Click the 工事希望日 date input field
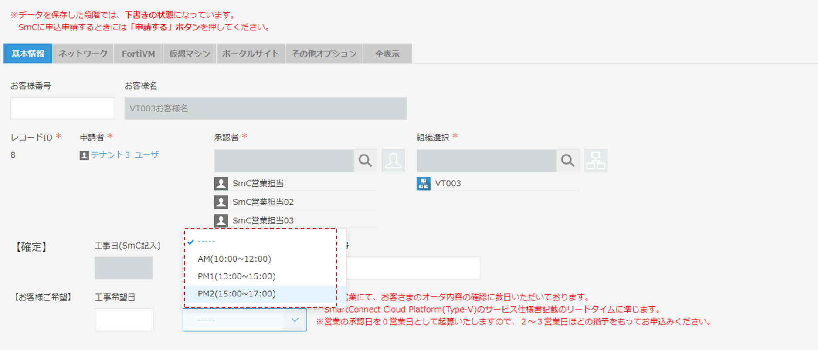The image size is (818, 350). tap(124, 320)
